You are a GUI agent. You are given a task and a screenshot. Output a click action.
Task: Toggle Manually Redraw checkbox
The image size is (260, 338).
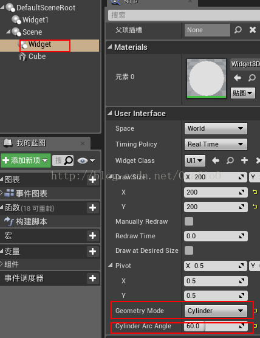click(x=189, y=221)
